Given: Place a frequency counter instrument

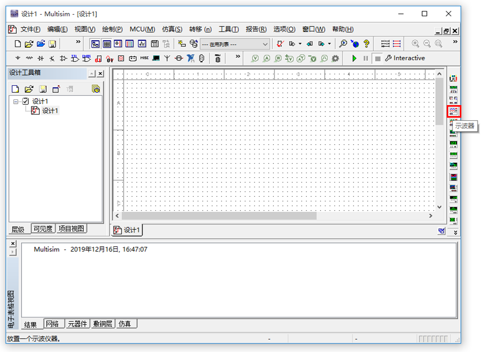Looking at the screenshot, I should click(x=453, y=144).
